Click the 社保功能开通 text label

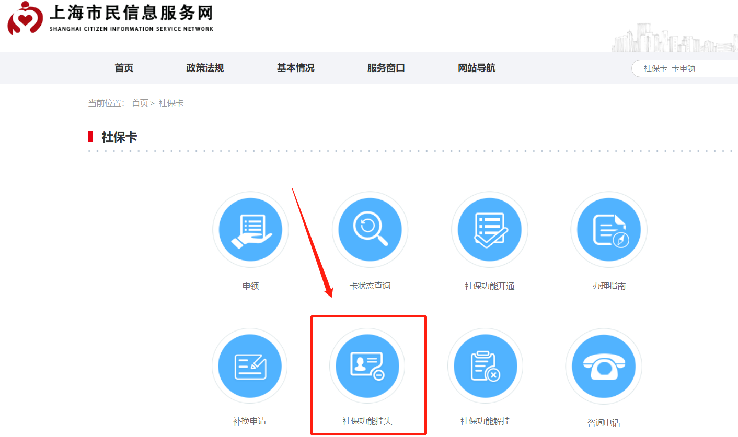point(490,286)
